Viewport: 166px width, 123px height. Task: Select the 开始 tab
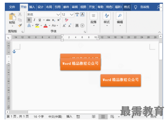23,7
